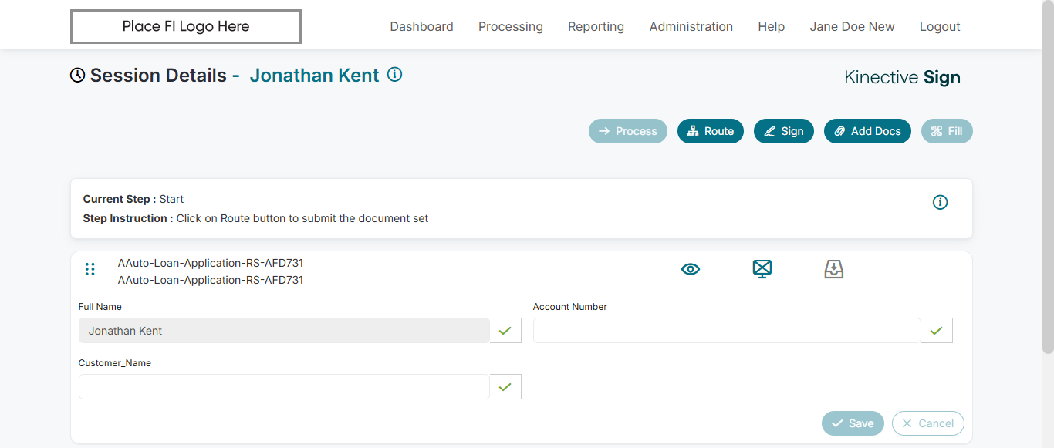Grab the document drag handle dots
Viewport: 1054px width, 448px height.
[90, 269]
